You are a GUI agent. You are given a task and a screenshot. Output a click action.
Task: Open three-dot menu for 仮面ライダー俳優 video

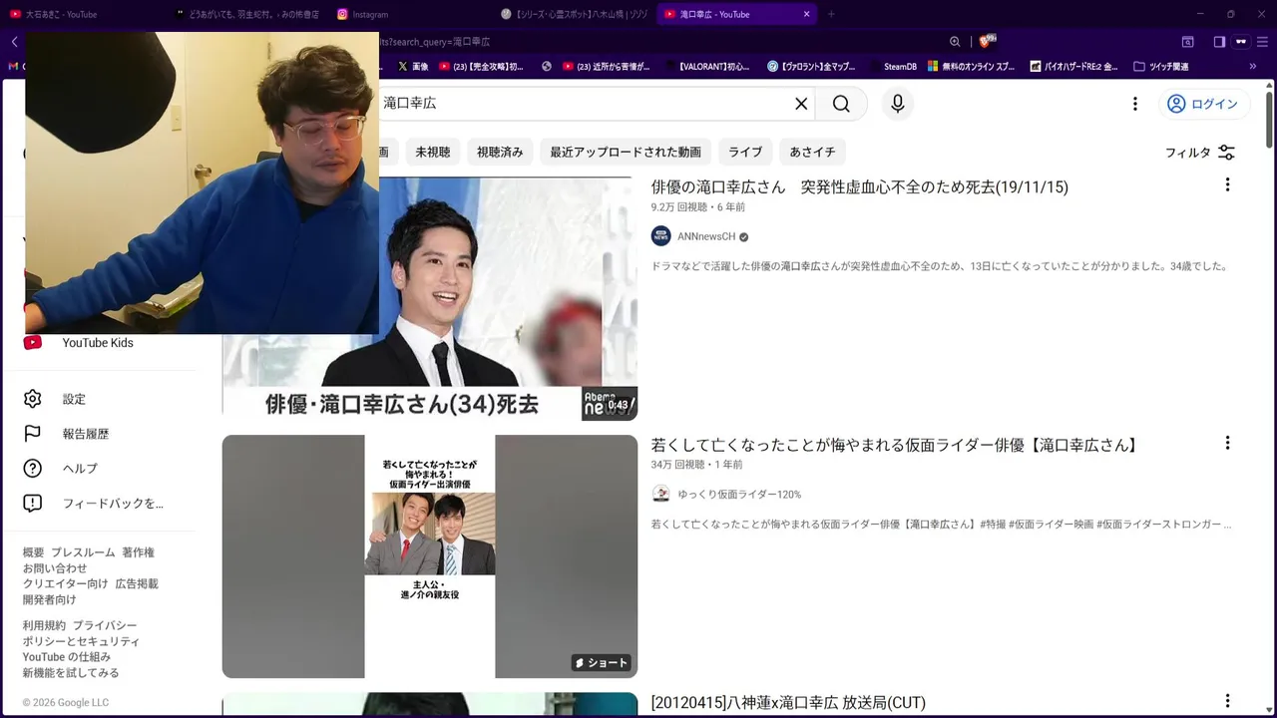tap(1227, 443)
